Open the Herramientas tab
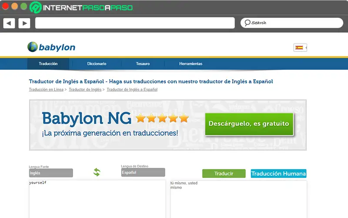This screenshot has width=348, height=218. pyautogui.click(x=191, y=64)
